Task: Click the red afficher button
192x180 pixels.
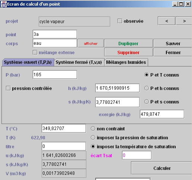Action: pos(91,43)
